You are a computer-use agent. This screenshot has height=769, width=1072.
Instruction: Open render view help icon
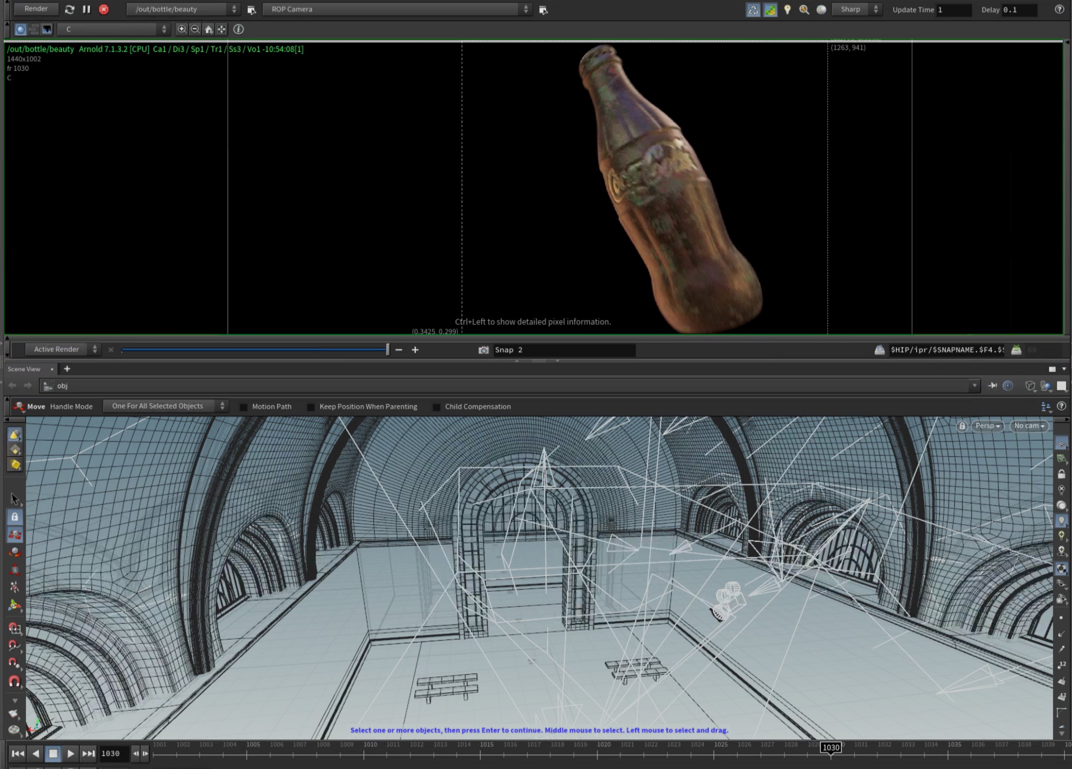[x=1059, y=10]
